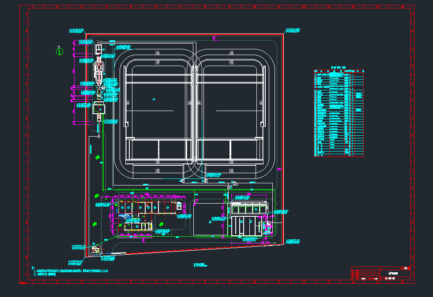Select the center marker of the left ditch

click(154, 99)
